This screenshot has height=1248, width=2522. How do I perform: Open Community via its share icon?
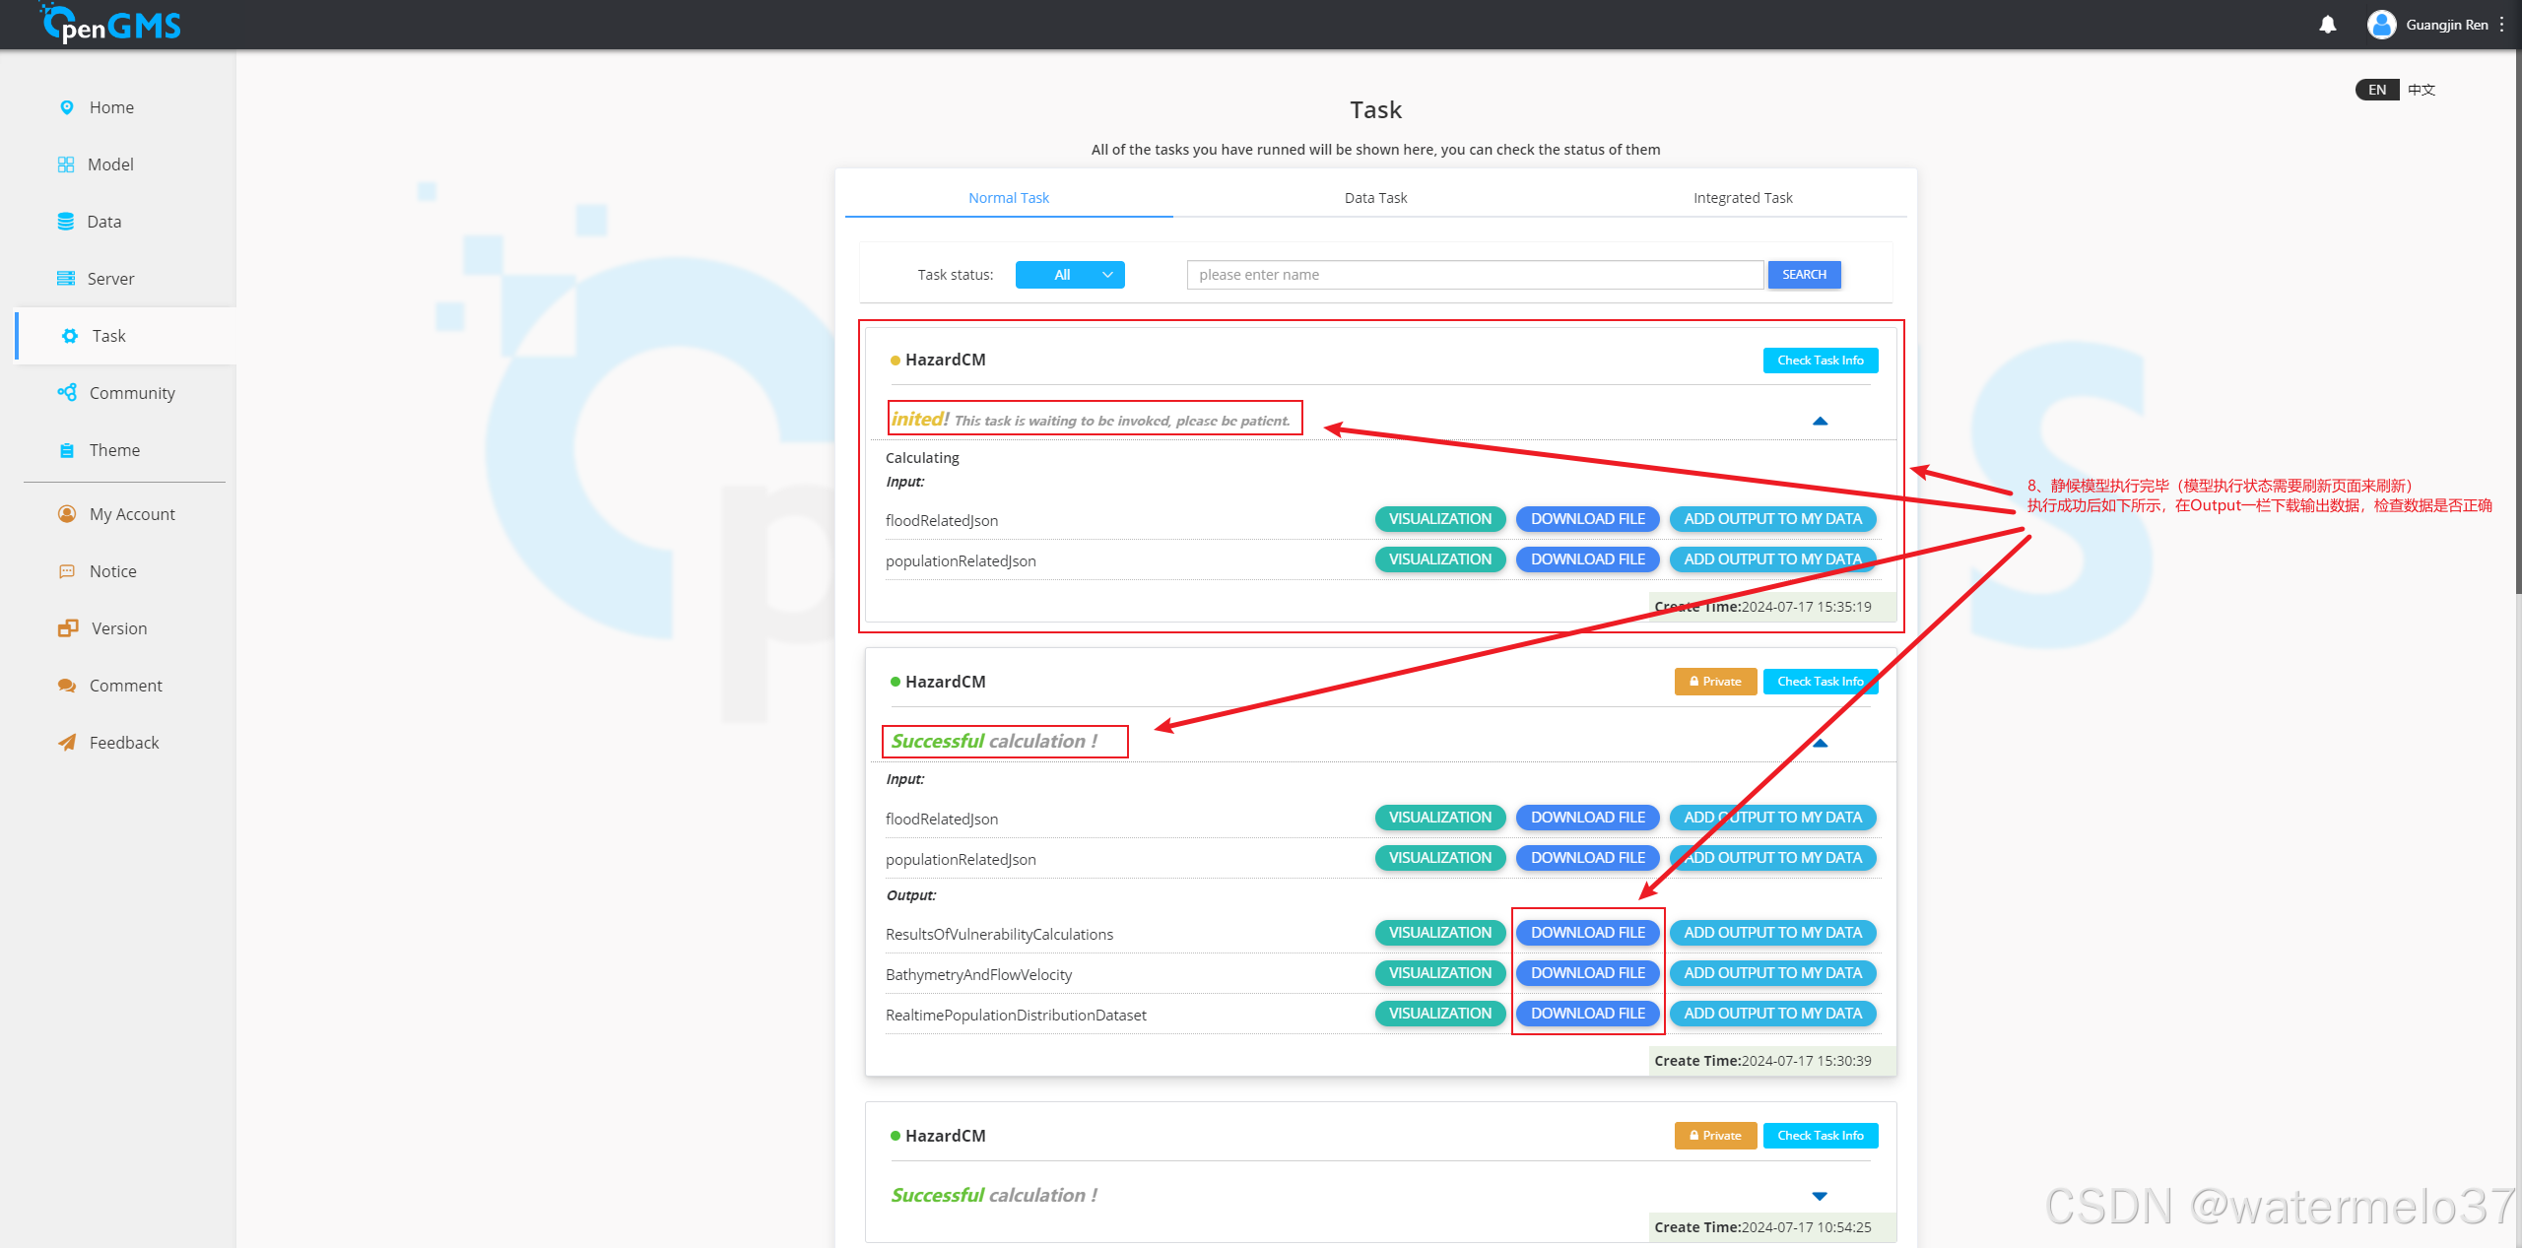coord(67,393)
